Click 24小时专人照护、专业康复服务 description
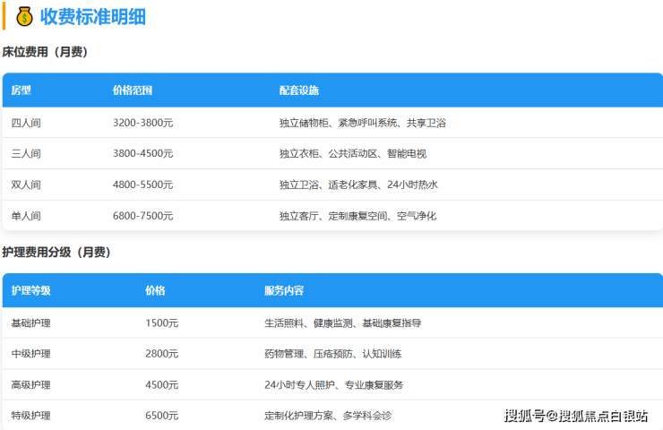The image size is (663, 430). click(x=333, y=385)
